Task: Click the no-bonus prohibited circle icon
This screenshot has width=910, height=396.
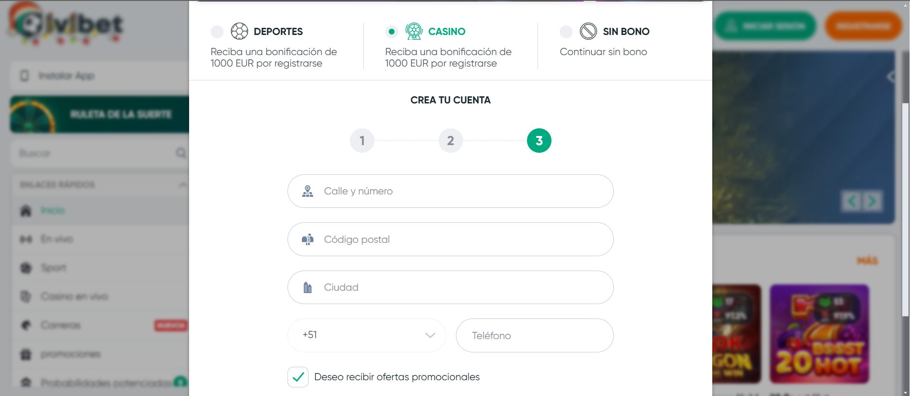Action: point(588,32)
